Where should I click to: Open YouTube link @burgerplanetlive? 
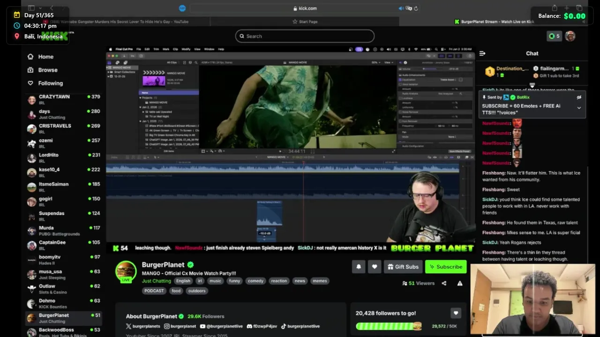(221, 326)
